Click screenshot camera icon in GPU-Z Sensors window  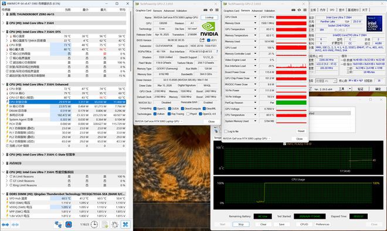(293, 10)
